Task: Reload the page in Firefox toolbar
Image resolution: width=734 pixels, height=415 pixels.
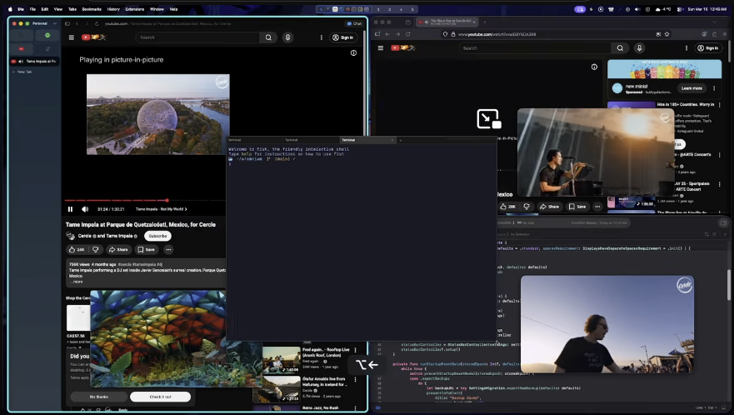Action: point(407,34)
